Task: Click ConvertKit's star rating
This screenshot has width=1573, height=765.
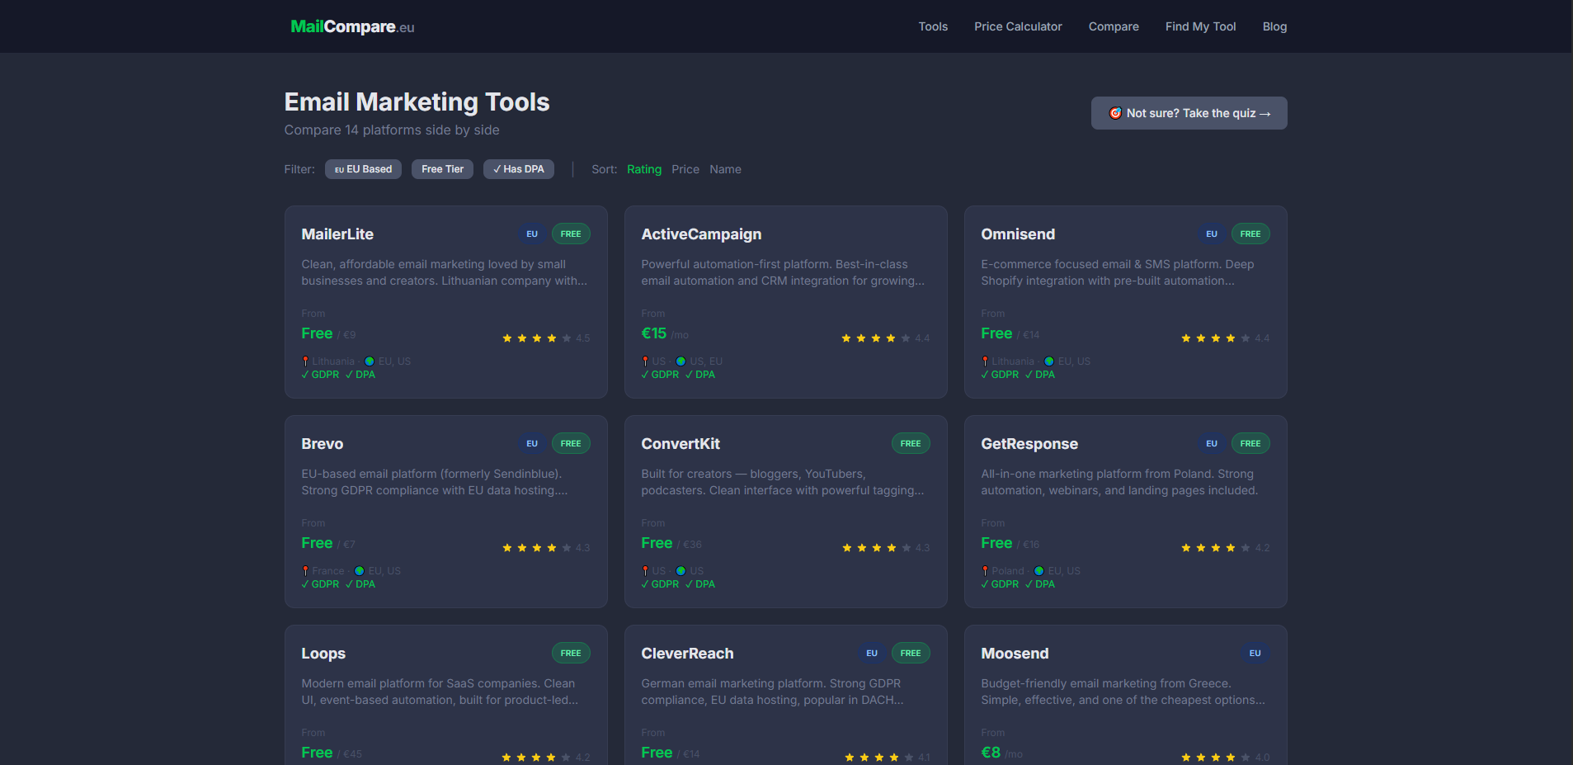Action: [x=886, y=548]
